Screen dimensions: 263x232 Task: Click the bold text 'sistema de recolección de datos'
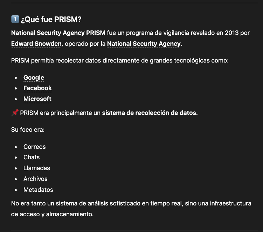(x=149, y=113)
